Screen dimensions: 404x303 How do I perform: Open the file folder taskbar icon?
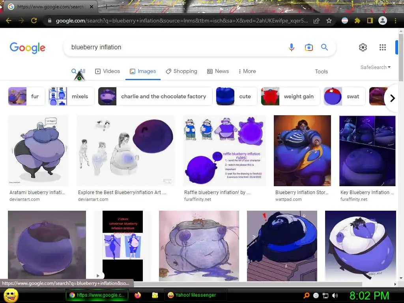[155, 295]
